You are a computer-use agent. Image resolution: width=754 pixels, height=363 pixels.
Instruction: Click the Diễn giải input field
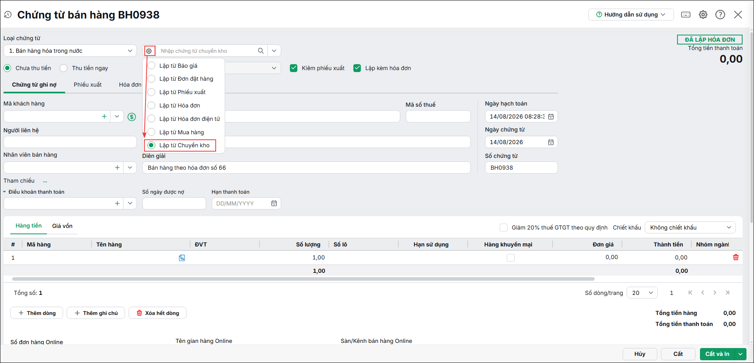[x=306, y=168]
